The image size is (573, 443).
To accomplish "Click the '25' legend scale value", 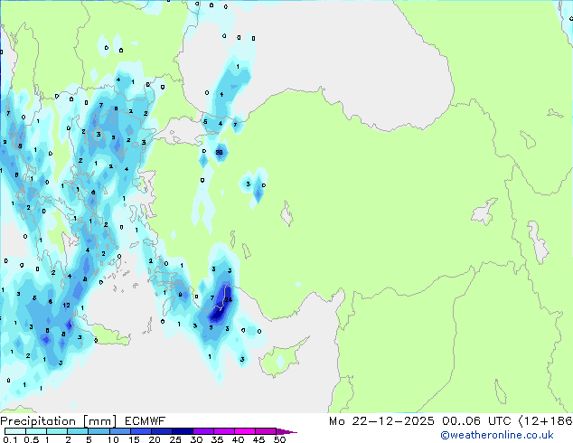I will [x=175, y=439].
